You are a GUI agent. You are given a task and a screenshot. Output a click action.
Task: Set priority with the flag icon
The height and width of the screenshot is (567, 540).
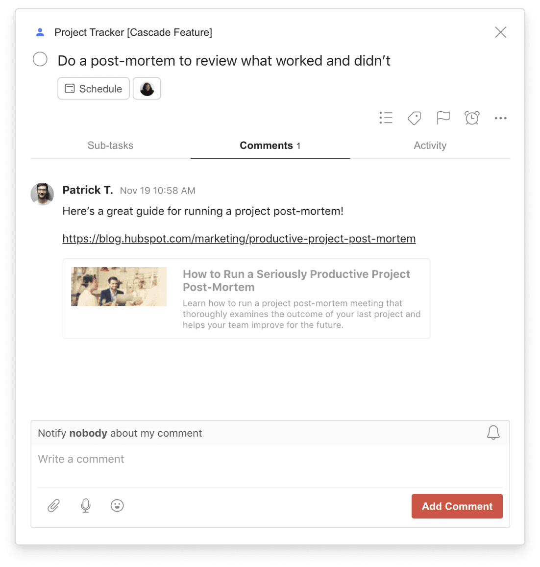[x=443, y=118]
